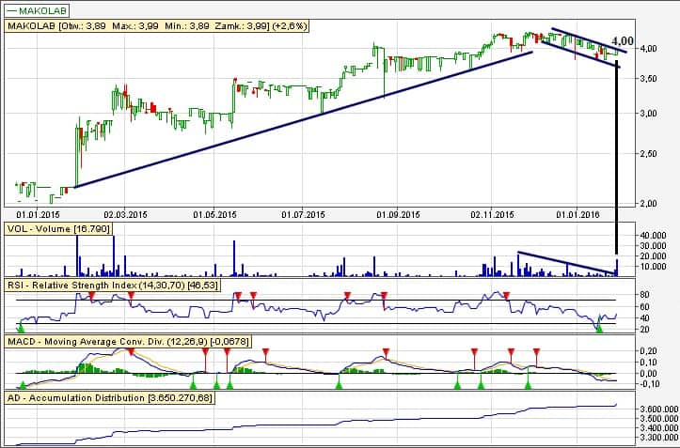The width and height of the screenshot is (680, 448).
Task: Select the rightmost green arrow in the MACD panel
Action: coord(528,383)
